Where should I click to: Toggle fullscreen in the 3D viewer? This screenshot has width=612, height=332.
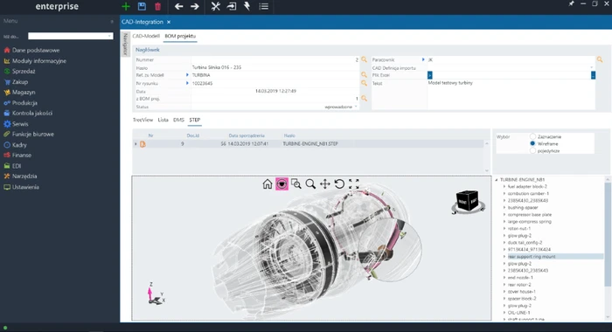353,183
